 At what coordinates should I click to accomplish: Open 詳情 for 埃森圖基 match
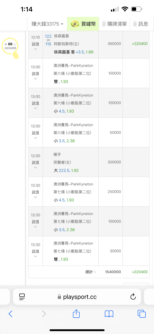click(35, 44)
